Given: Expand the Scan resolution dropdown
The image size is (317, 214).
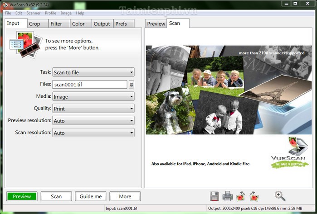Looking at the screenshot, I should tap(93, 133).
